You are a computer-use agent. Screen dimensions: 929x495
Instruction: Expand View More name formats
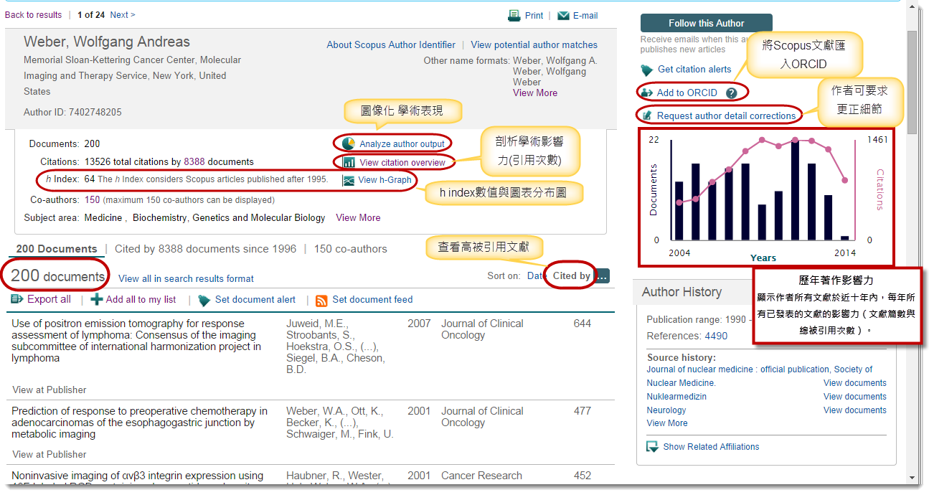[x=535, y=93]
